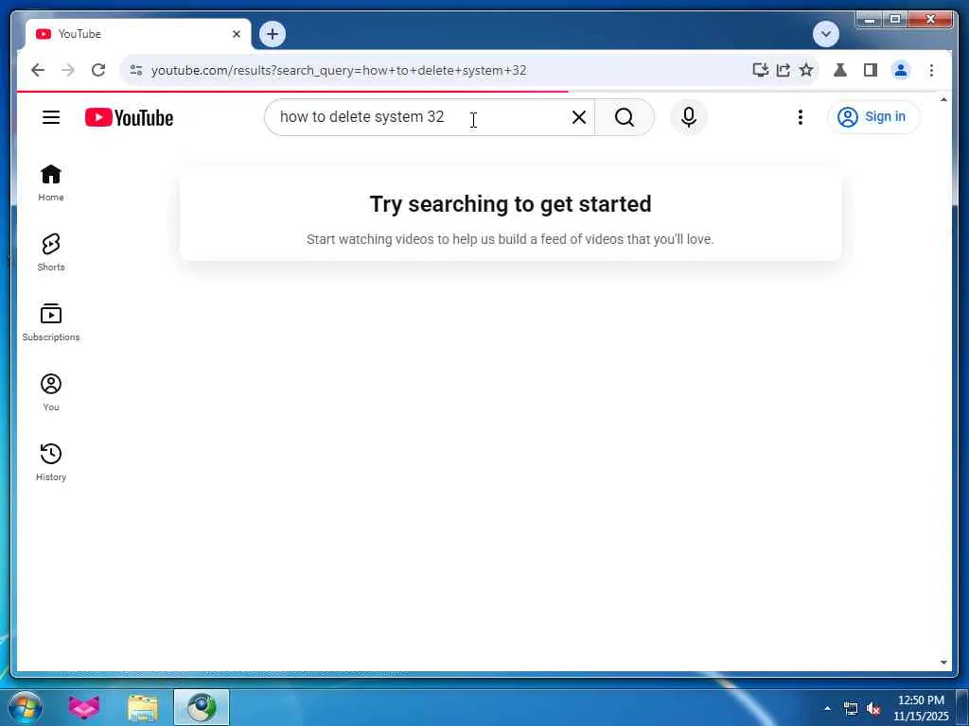Start voice search with the microphone
This screenshot has height=726, width=969.
point(689,117)
